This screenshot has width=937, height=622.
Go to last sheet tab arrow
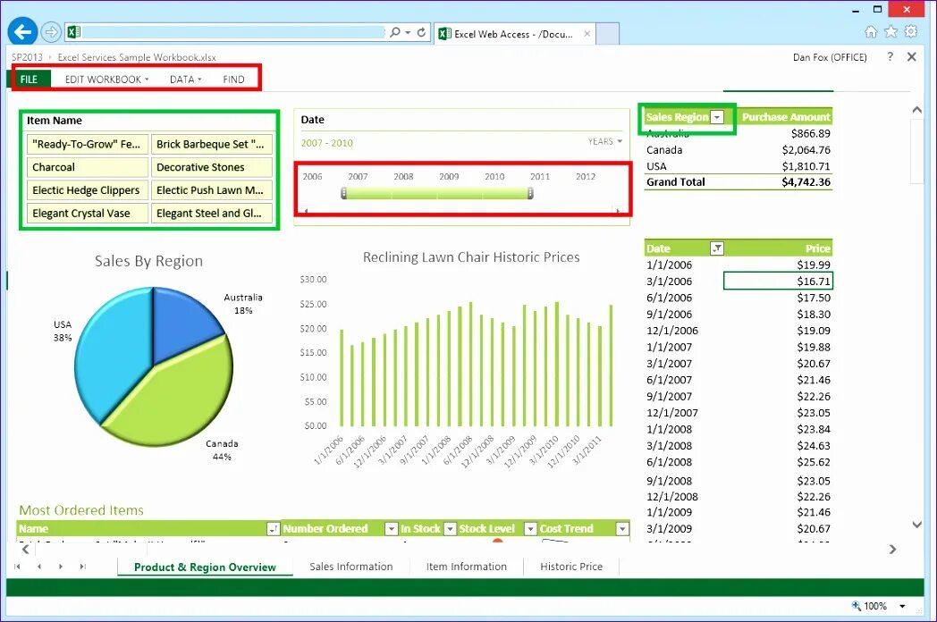click(x=82, y=567)
